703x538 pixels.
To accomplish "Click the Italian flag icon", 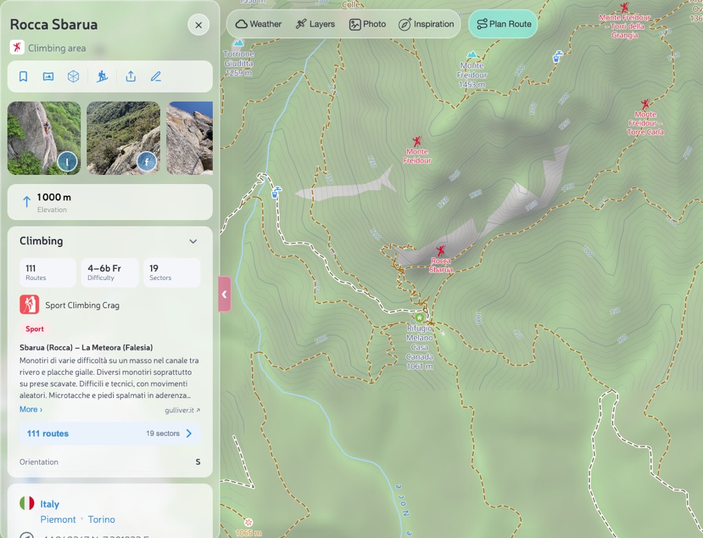I will [27, 503].
